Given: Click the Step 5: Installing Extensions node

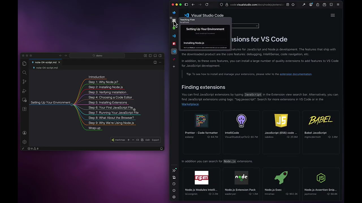Looking at the screenshot, I should pos(107,102).
